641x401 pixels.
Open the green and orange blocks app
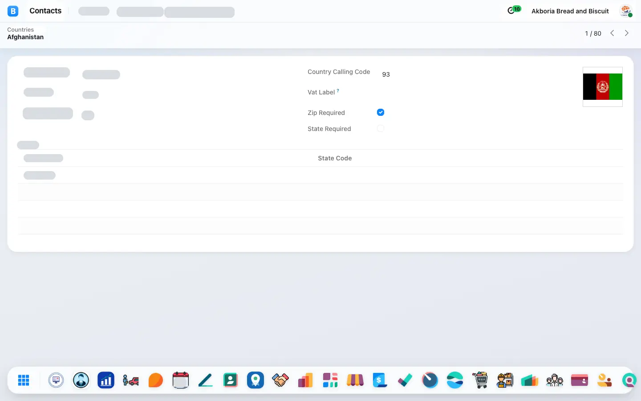(530, 380)
